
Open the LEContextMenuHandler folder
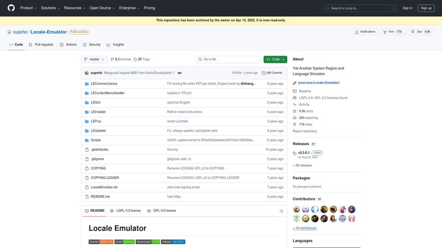tap(107, 93)
